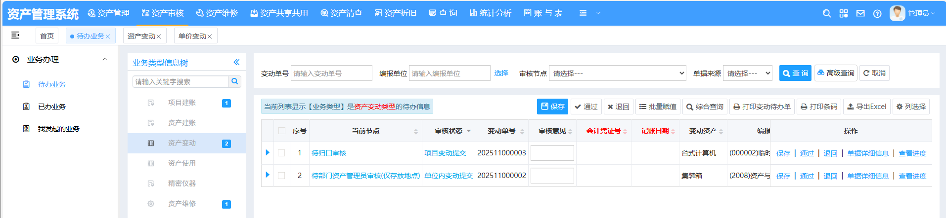This screenshot has height=218, width=946.
Task: Expand row 1 detail arrow
Action: click(268, 152)
